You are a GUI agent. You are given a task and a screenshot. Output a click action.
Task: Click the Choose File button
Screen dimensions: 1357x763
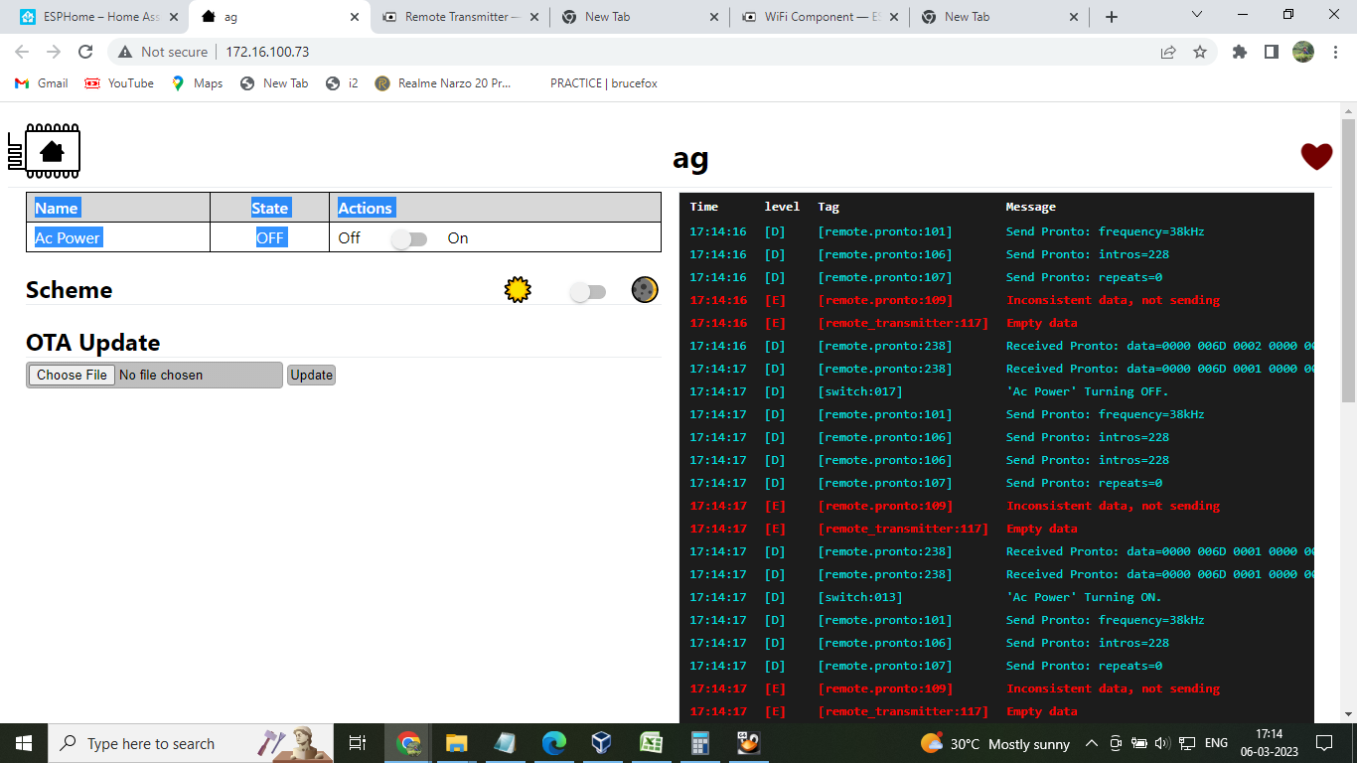coord(72,375)
